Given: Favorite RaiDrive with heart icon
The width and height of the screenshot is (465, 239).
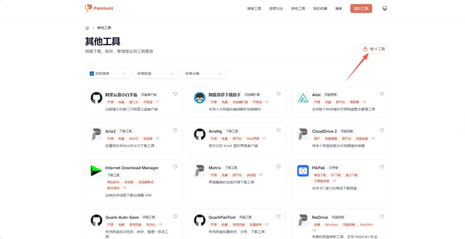Looking at the screenshot, I should point(382,217).
